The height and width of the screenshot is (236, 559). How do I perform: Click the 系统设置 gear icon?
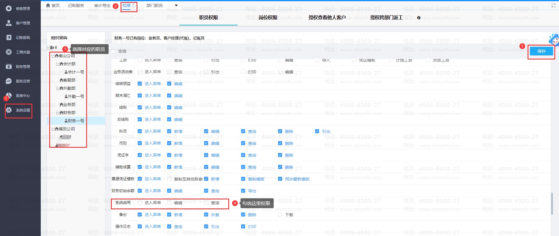[9, 110]
